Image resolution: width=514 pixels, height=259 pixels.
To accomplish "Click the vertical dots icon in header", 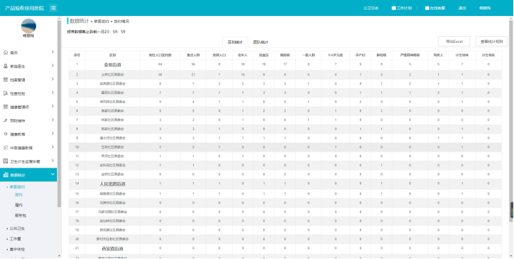I will (417, 8).
